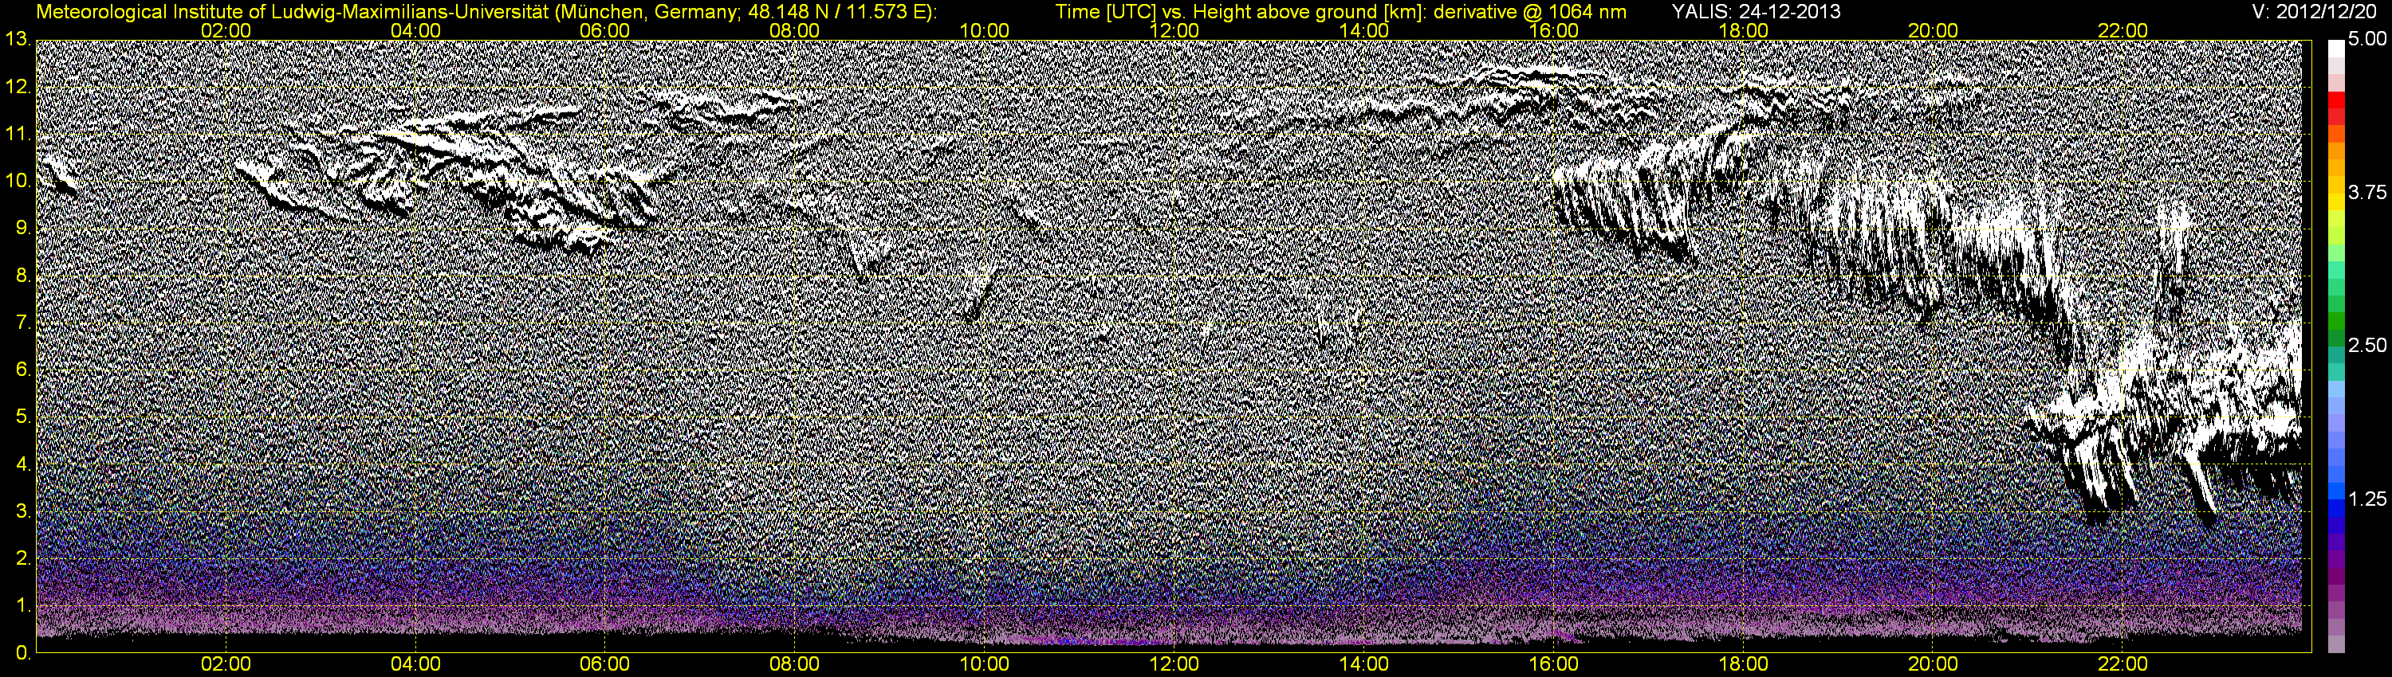The width and height of the screenshot is (2392, 677).
Task: Click the 06:00 label on the top time axis
Action: [604, 30]
